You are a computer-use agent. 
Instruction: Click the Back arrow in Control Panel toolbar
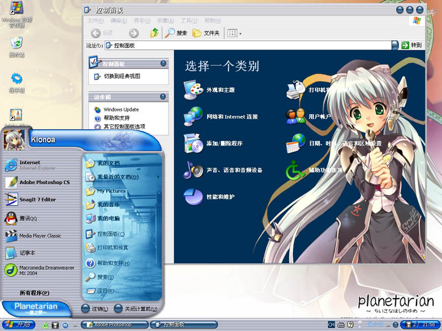[96, 33]
